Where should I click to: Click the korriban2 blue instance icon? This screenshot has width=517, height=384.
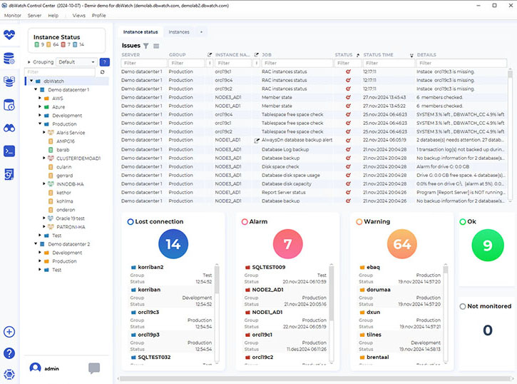point(133,267)
